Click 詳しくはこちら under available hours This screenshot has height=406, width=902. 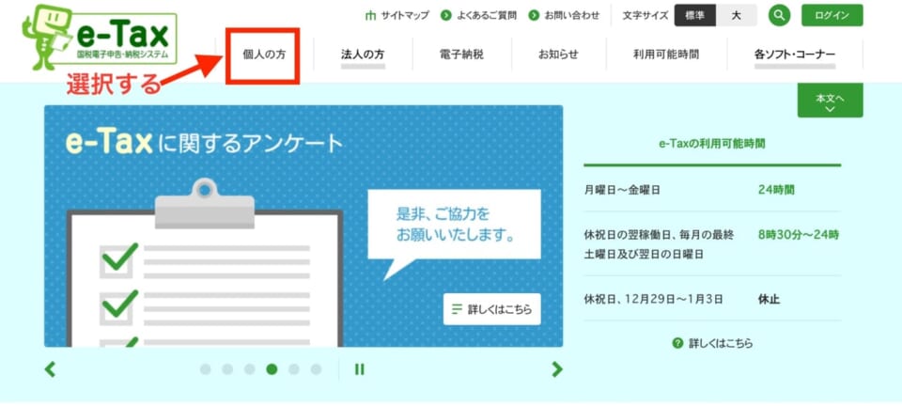(721, 344)
